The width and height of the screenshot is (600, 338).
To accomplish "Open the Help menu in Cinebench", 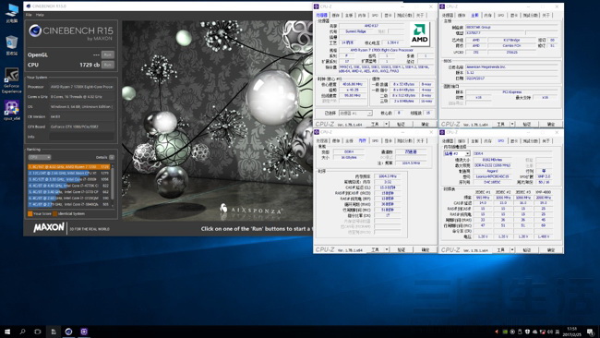I will click(x=40, y=15).
